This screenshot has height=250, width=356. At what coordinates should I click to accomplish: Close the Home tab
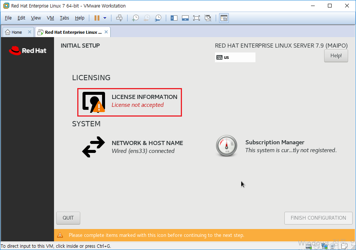click(30, 32)
